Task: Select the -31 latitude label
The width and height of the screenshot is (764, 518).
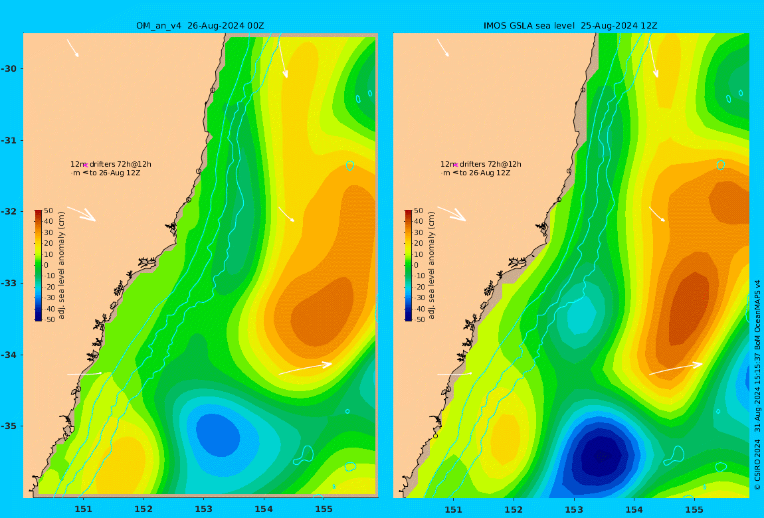Action: click(x=9, y=140)
